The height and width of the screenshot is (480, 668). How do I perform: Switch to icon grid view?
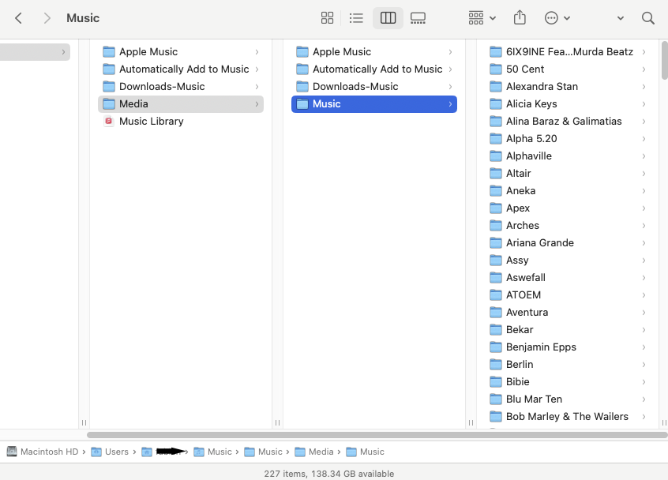click(327, 18)
